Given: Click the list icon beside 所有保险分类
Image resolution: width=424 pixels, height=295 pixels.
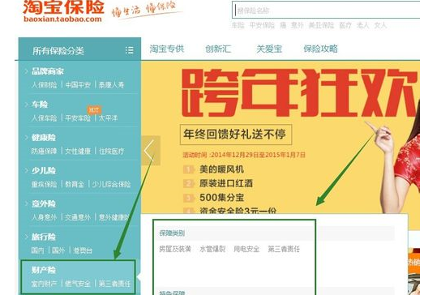Looking at the screenshot, I should point(129,50).
